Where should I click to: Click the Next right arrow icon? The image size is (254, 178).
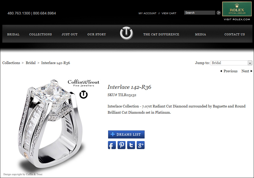point(251,71)
